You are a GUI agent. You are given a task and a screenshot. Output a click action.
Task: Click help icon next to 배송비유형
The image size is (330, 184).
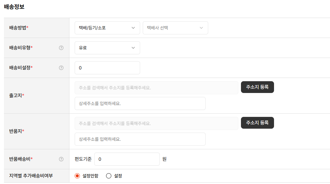61,48
